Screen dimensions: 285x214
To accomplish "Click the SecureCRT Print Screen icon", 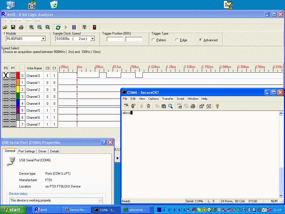I will tap(180, 106).
